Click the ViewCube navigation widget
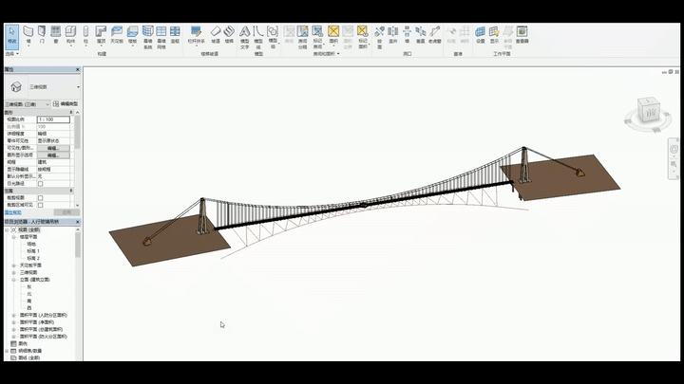Screen dimensions: 684x384 tap(650, 113)
